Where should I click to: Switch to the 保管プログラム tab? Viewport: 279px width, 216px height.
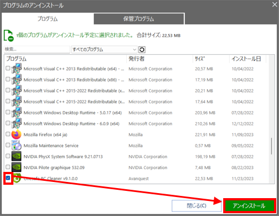[139, 19]
